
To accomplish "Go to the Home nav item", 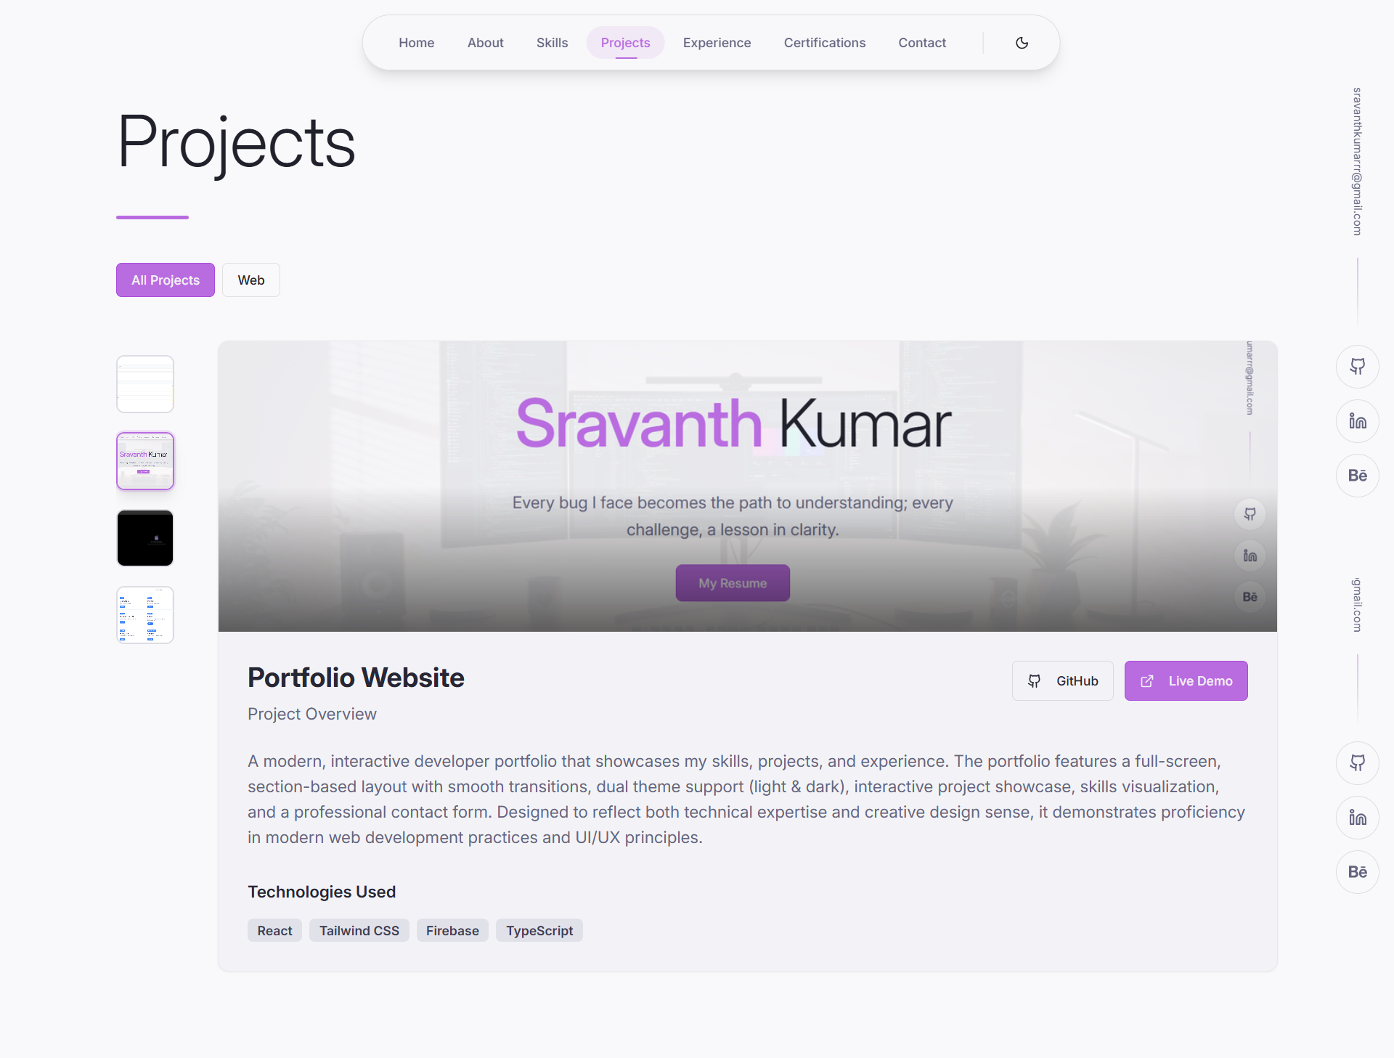I will click(416, 43).
